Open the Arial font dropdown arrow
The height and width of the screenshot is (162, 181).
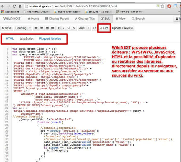click(x=89, y=28)
